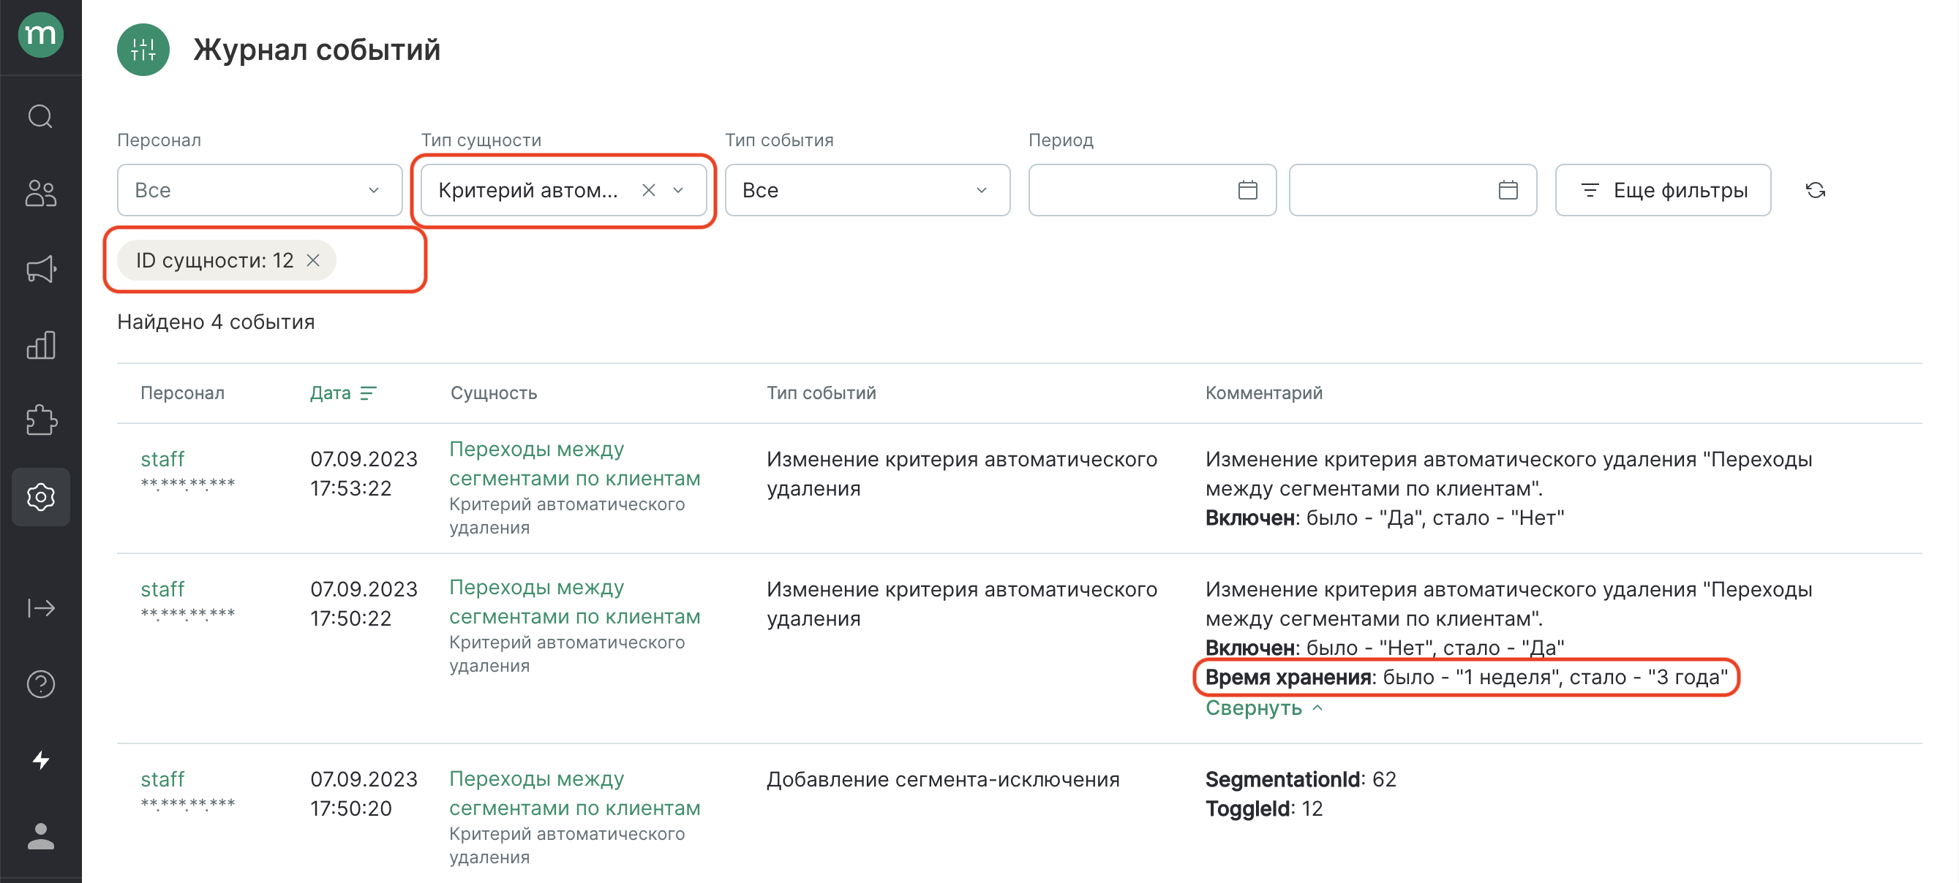This screenshot has height=883, width=1959.
Task: Click the period end date field
Action: (x=1413, y=190)
